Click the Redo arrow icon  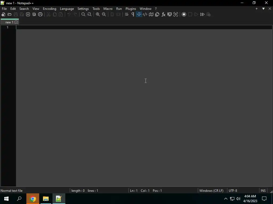coord(75,14)
